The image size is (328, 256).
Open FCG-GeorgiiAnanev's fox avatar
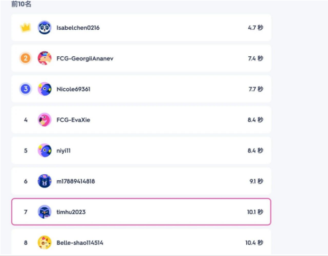coord(44,58)
